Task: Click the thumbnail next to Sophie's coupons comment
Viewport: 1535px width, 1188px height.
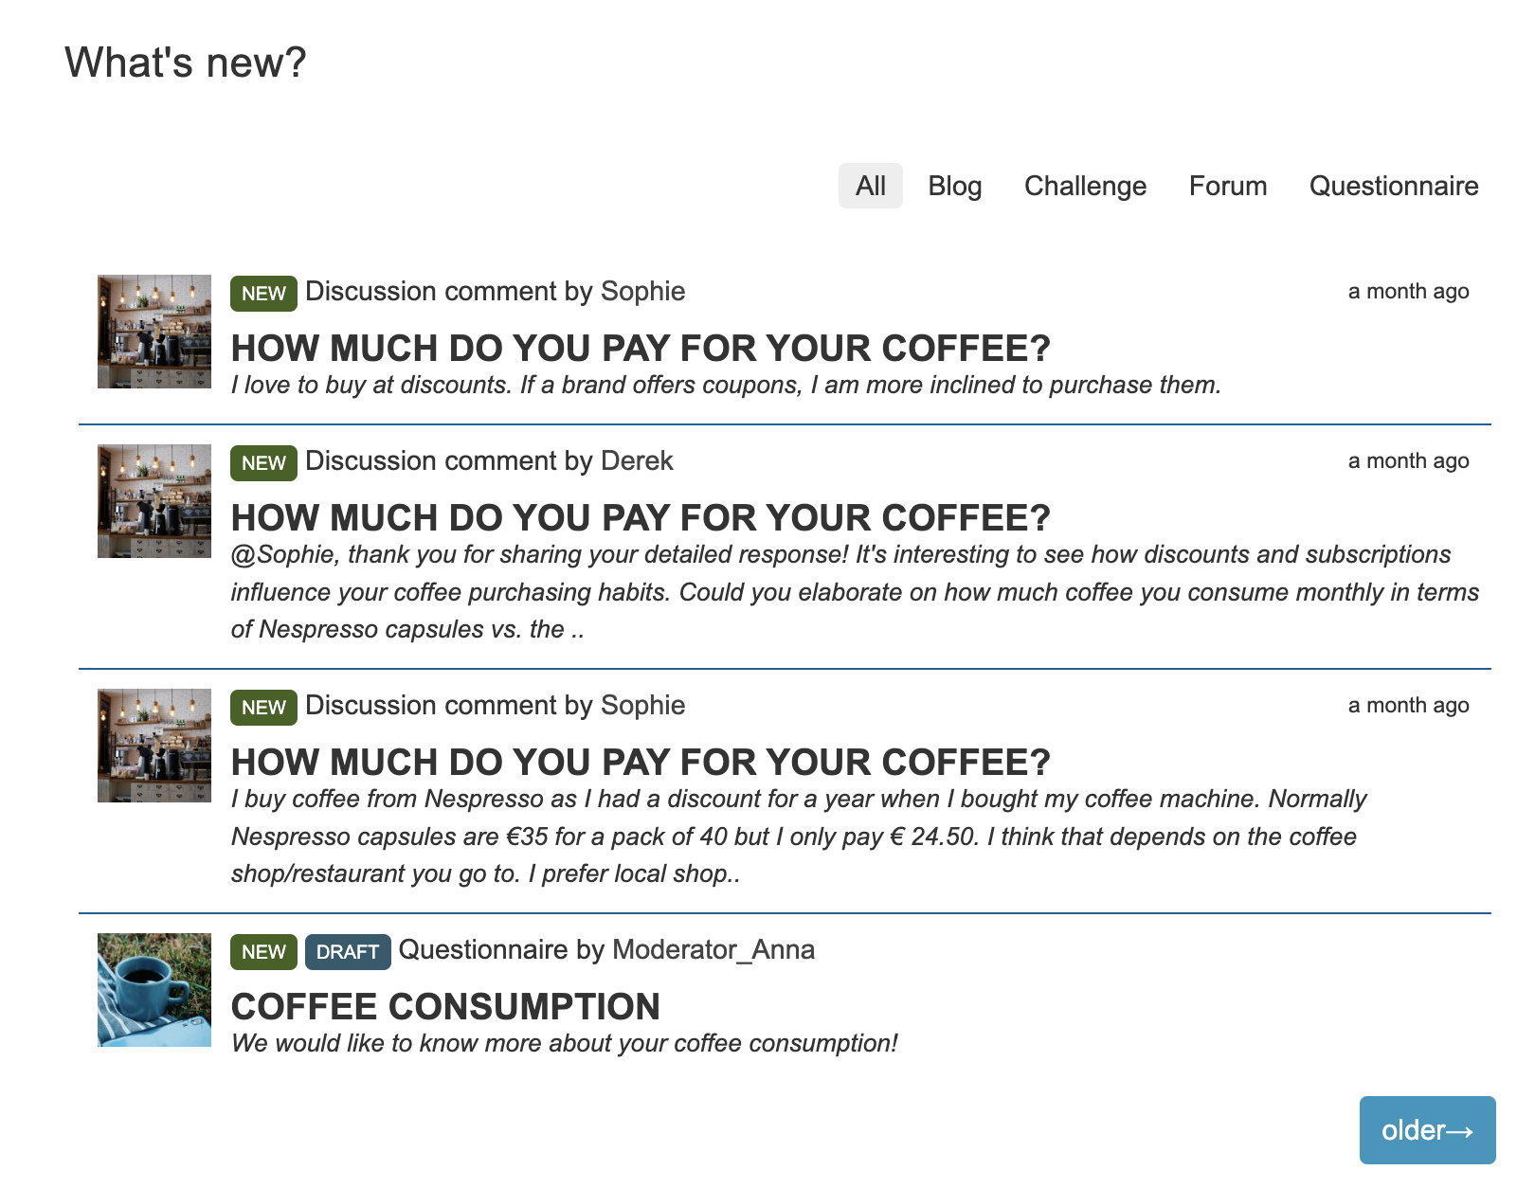Action: coord(154,332)
